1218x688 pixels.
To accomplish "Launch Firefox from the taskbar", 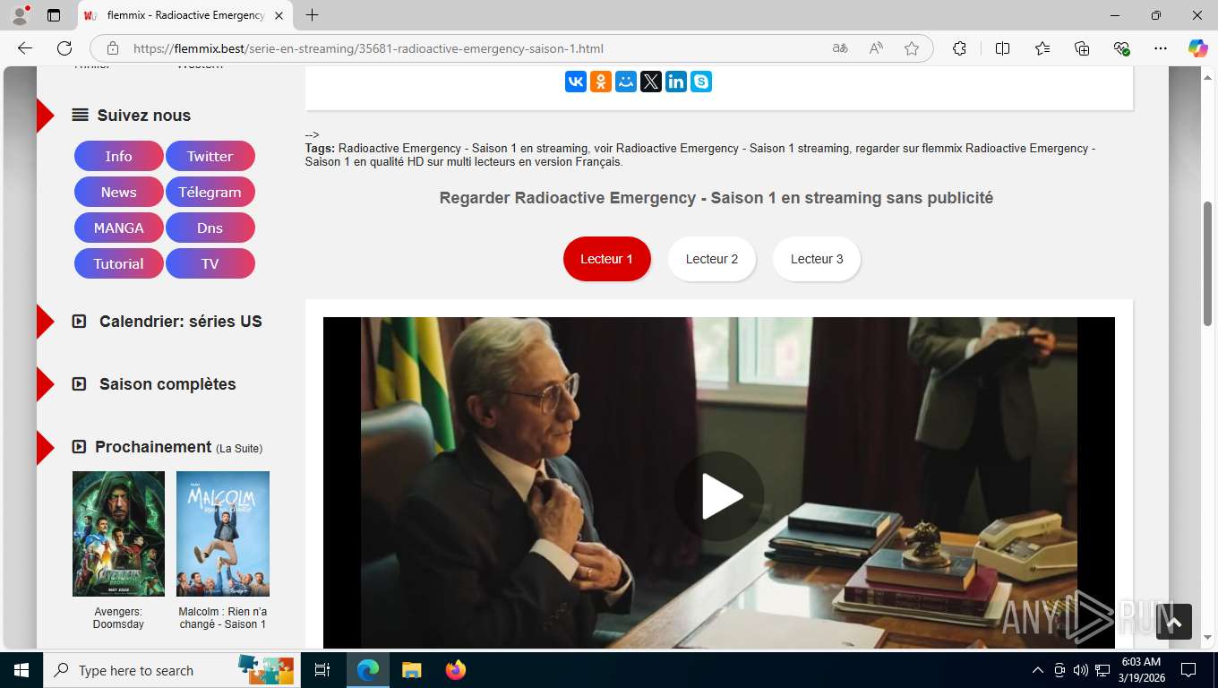I will point(456,670).
